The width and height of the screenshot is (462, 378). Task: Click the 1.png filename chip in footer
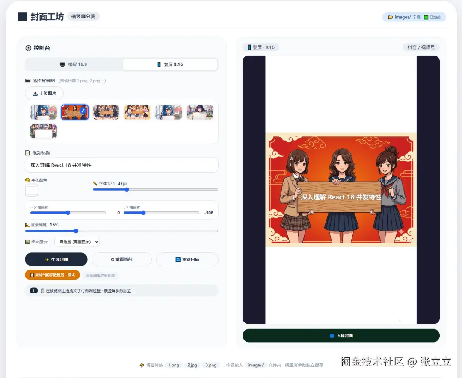[174, 365]
